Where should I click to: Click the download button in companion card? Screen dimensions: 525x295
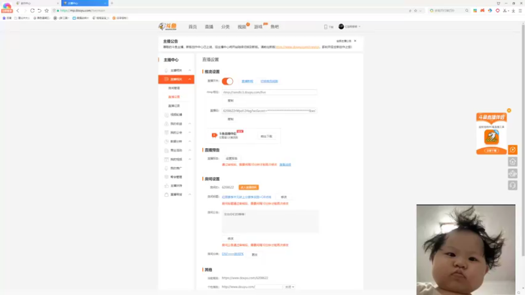tap(266, 136)
